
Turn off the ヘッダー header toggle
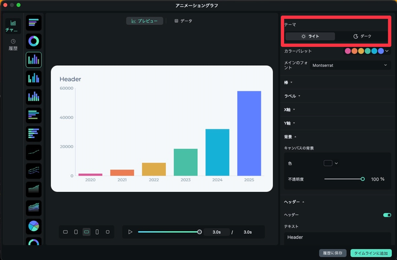click(387, 215)
